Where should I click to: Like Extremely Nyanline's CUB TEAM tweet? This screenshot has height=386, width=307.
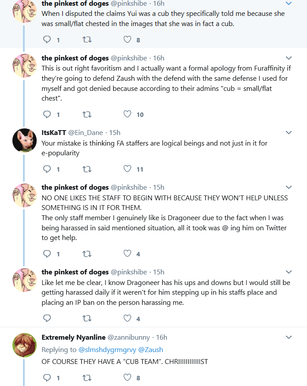pyautogui.click(x=127, y=377)
